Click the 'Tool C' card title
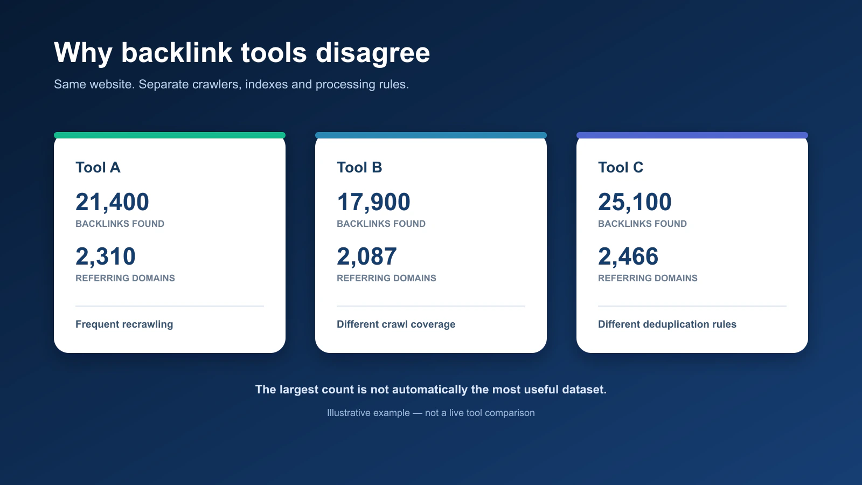The width and height of the screenshot is (862, 485). coord(621,168)
